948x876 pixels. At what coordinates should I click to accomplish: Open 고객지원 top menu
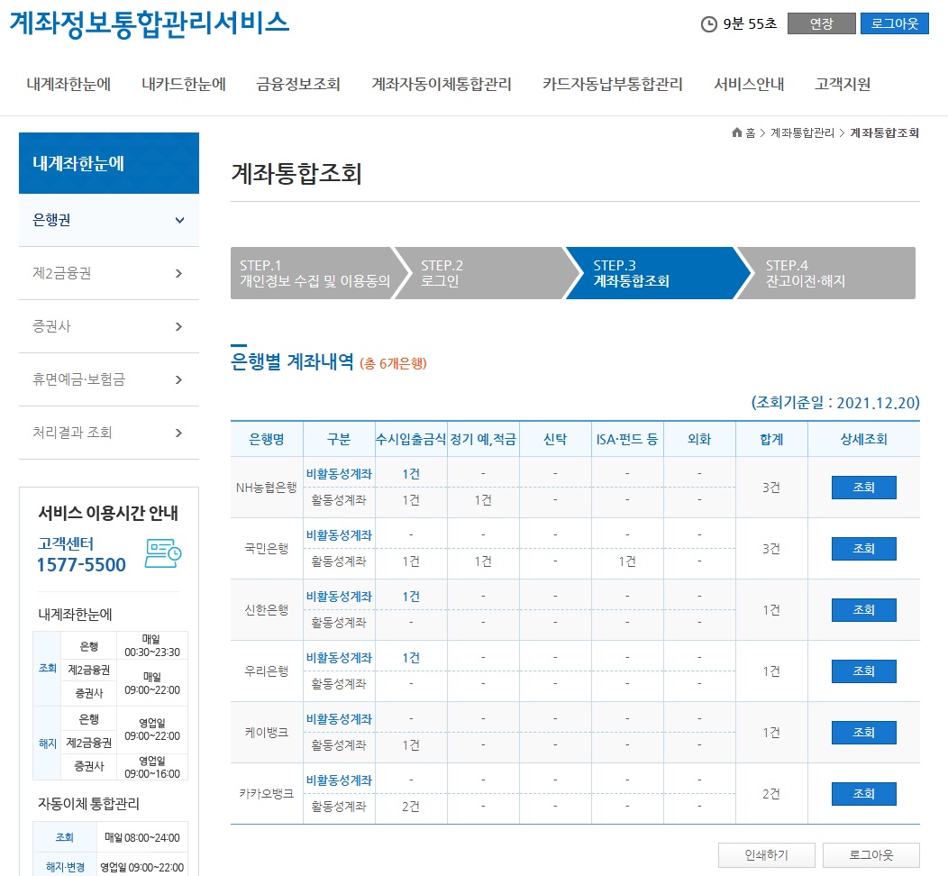pyautogui.click(x=843, y=84)
